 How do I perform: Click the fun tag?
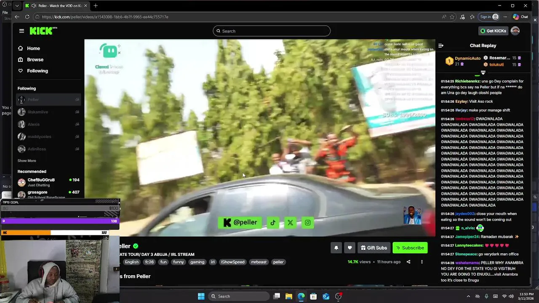(163, 262)
